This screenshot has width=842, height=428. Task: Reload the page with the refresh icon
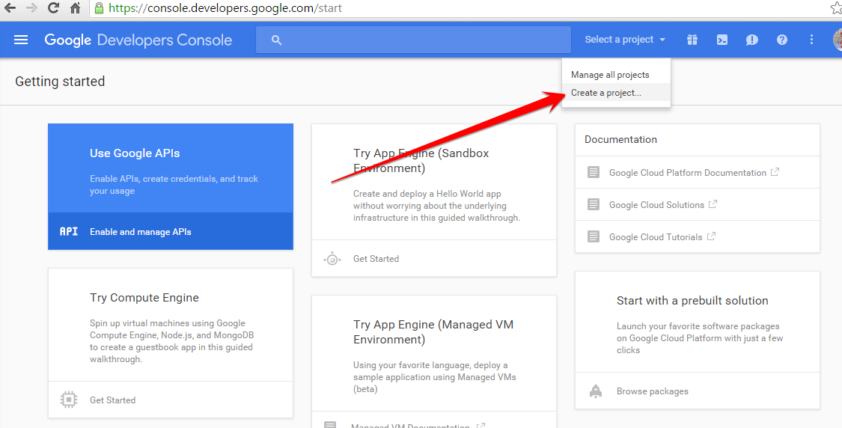point(53,8)
